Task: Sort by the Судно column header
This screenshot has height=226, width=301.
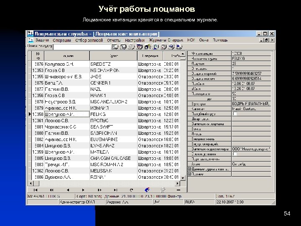Action: (x=113, y=56)
